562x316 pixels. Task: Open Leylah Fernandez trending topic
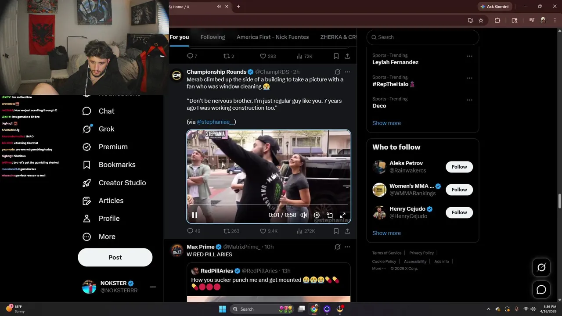(395, 62)
